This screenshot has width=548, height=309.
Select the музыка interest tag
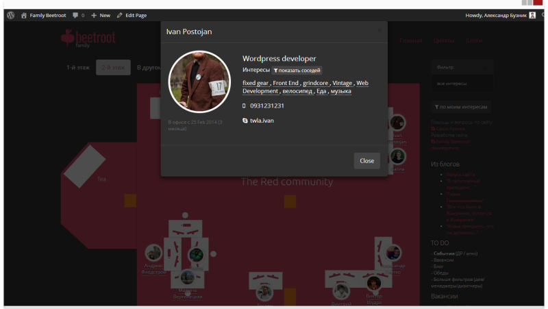340,91
